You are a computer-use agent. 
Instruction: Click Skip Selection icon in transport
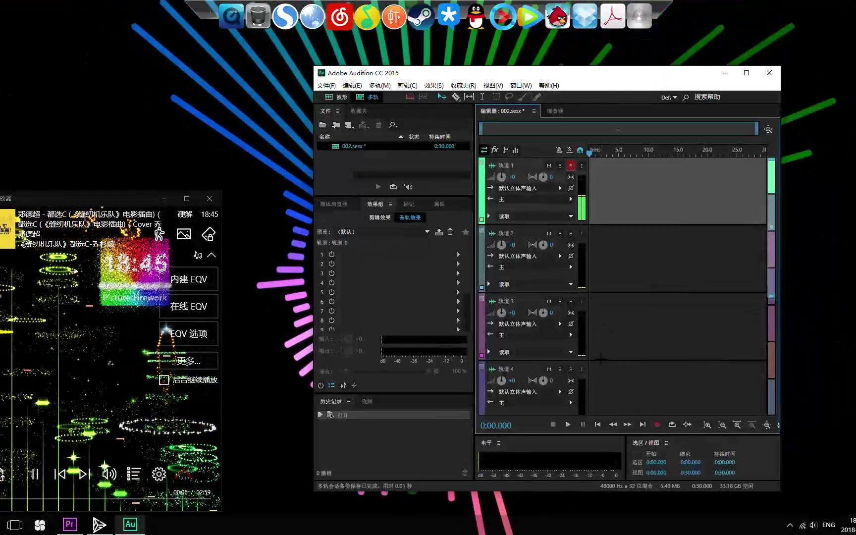687,425
